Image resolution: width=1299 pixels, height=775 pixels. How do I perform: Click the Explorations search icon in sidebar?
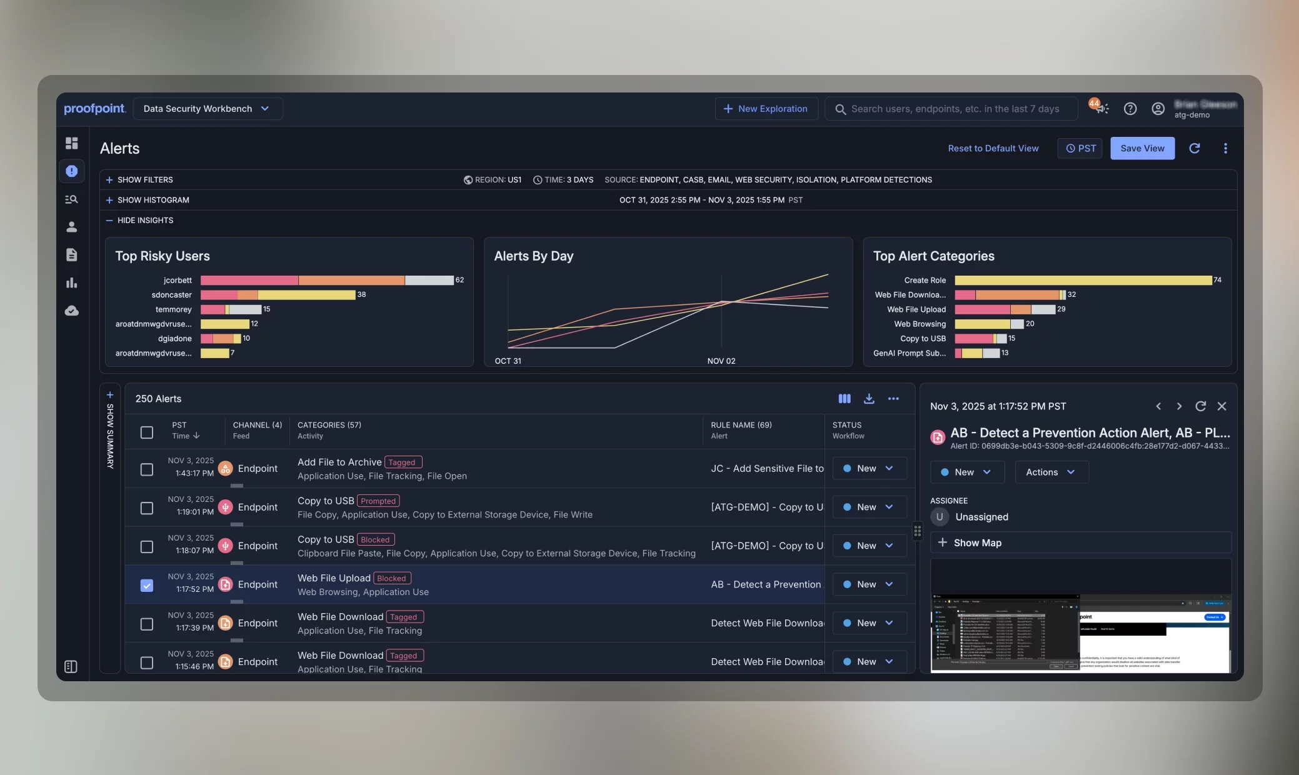point(72,199)
